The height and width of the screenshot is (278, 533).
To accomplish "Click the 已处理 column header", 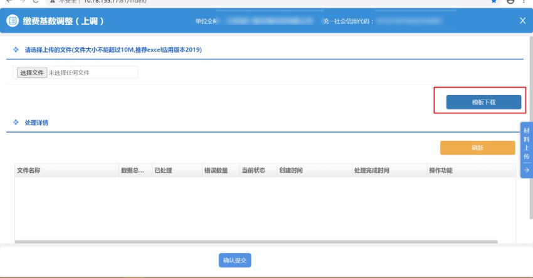I will click(x=162, y=170).
